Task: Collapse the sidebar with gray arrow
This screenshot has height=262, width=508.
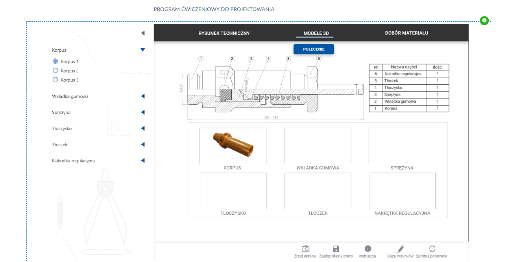Action: pos(142,33)
